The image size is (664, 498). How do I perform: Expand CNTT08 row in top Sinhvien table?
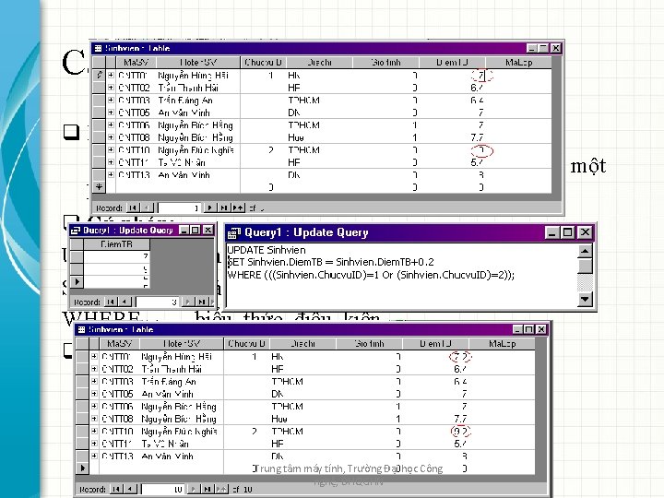pos(111,137)
